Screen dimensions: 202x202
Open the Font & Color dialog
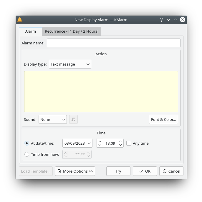[x=163, y=119]
